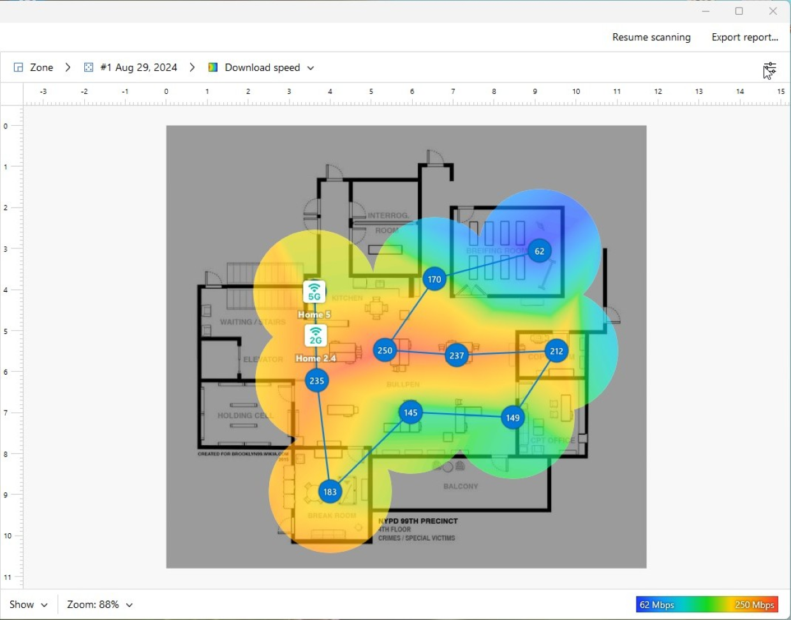Select Zone in the breadcrumb bar
Viewport: 791px width, 620px height.
[42, 67]
